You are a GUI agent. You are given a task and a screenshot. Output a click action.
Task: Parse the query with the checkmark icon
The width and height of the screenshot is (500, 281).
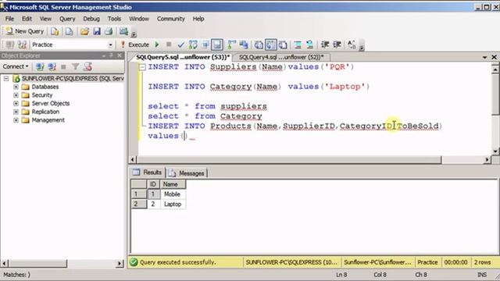pyautogui.click(x=180, y=45)
